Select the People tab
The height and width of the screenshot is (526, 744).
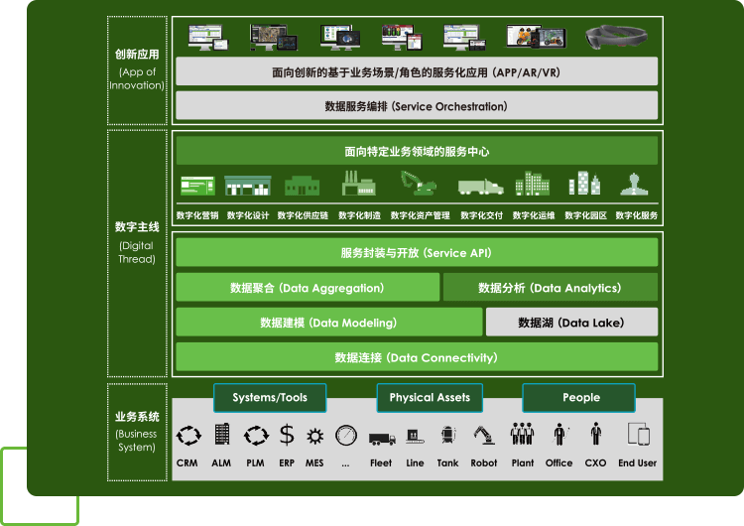579,398
